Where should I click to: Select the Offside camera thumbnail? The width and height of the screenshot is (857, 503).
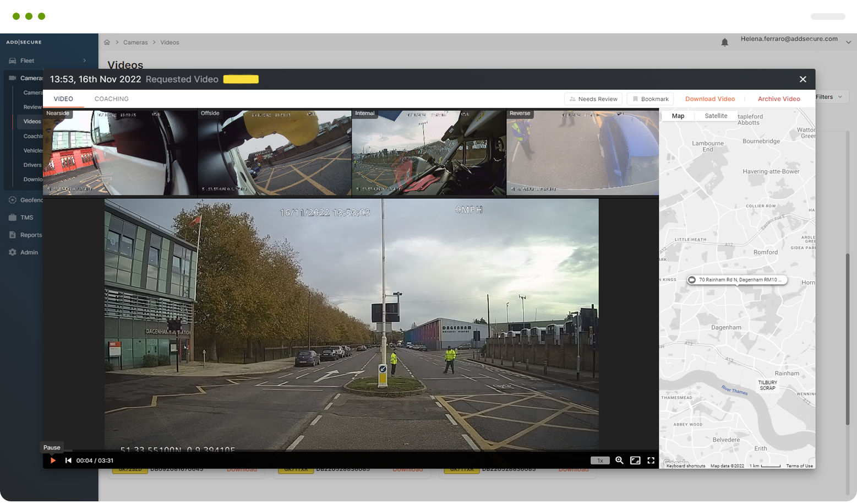(x=274, y=153)
